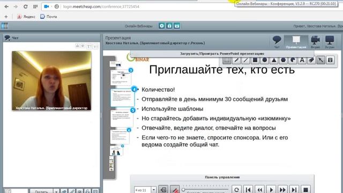This screenshot has height=193, width=343.
Task: Click the presenter webcam video
Action: [51, 80]
